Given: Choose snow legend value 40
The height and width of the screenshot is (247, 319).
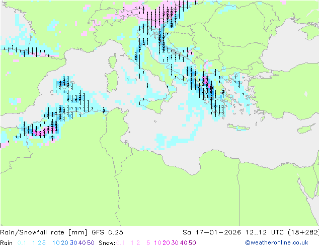Looking at the screenshot, I should pyautogui.click(x=184, y=243).
